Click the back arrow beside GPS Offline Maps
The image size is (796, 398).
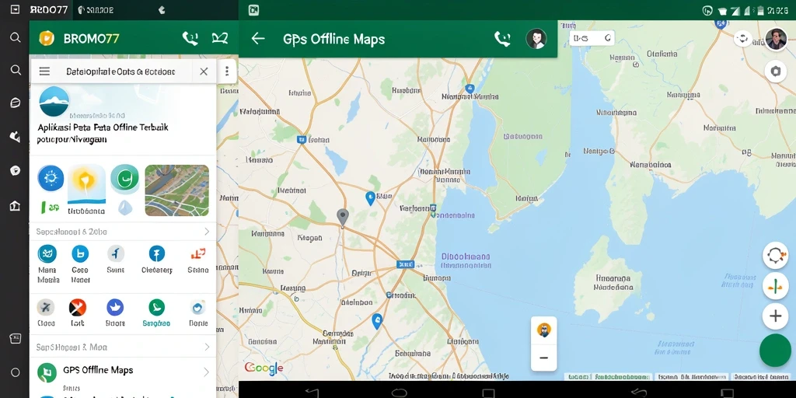pyautogui.click(x=258, y=39)
